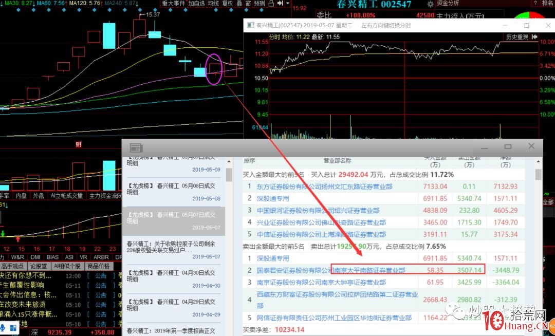Open the headline ending 在改变未来旅游
The image size is (555, 336).
(x=23, y=305)
